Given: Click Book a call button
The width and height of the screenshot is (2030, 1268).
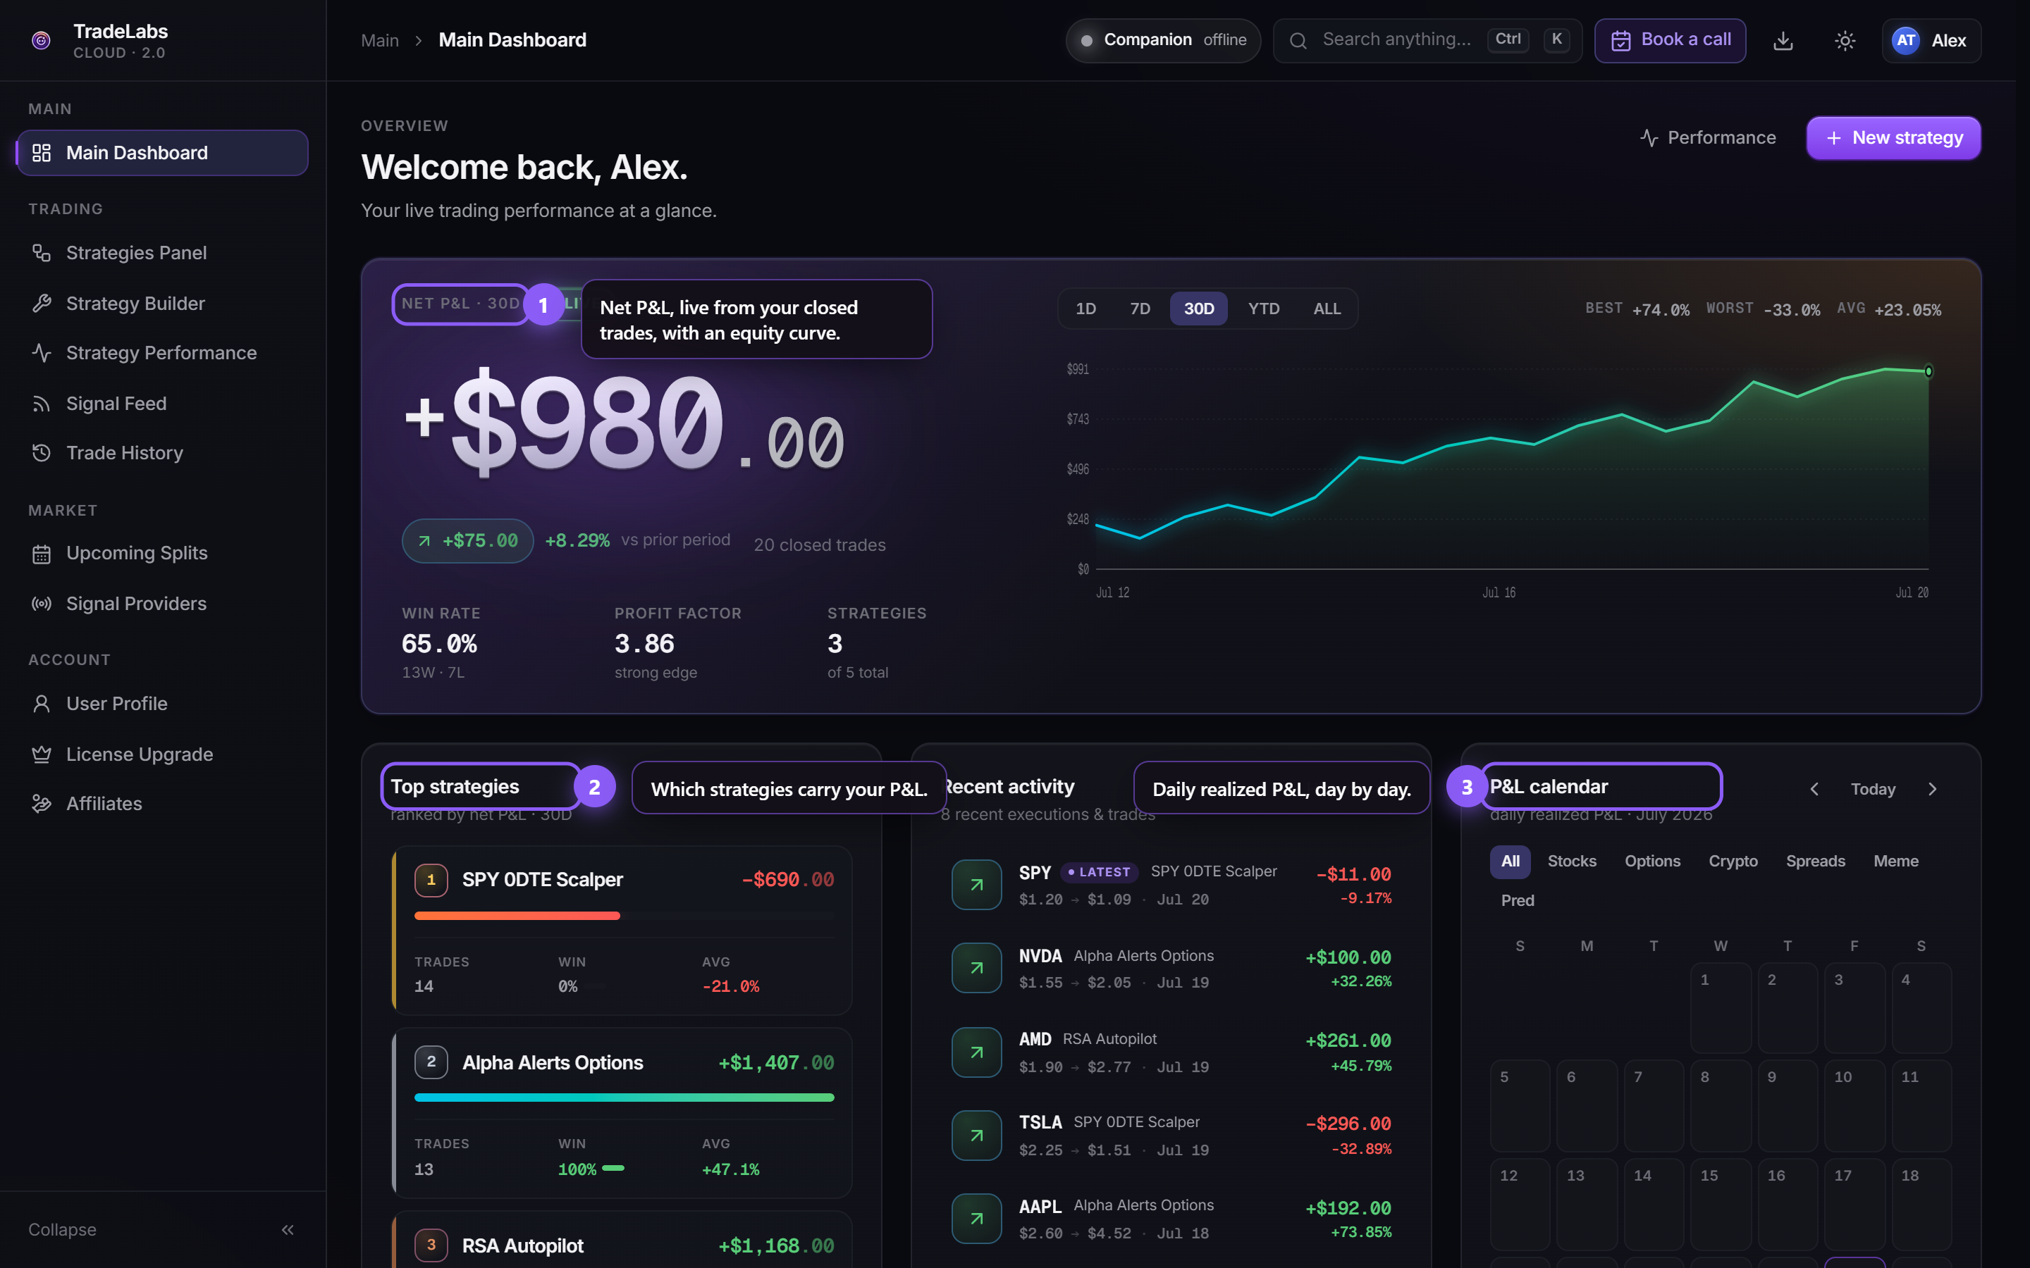Looking at the screenshot, I should (1670, 40).
